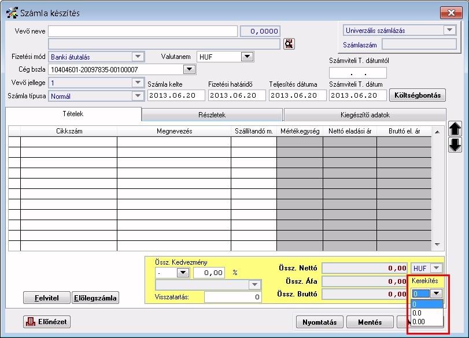Switch to the Részletek tab
This screenshot has height=338, width=469.
click(212, 115)
